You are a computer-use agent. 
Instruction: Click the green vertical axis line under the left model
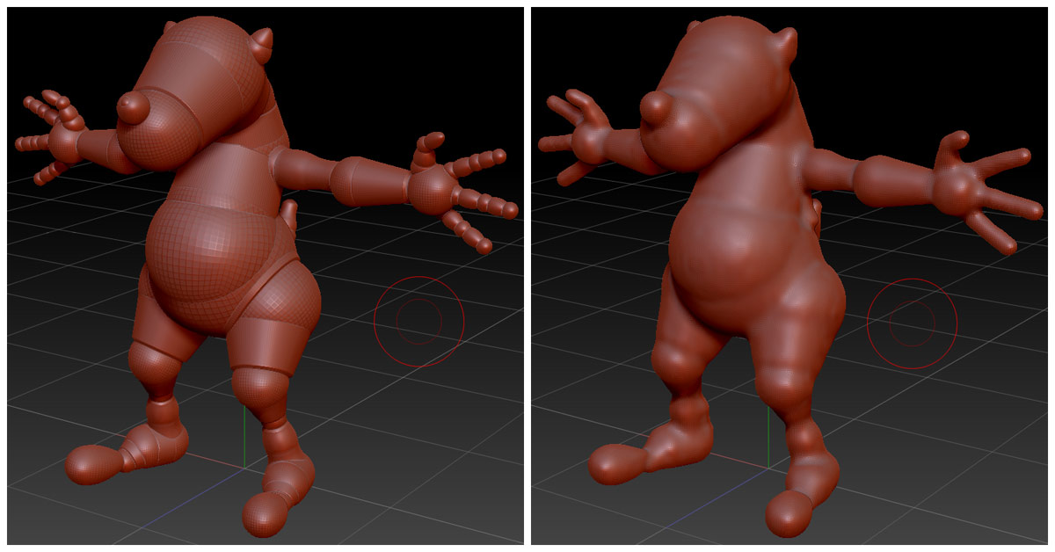click(x=244, y=431)
